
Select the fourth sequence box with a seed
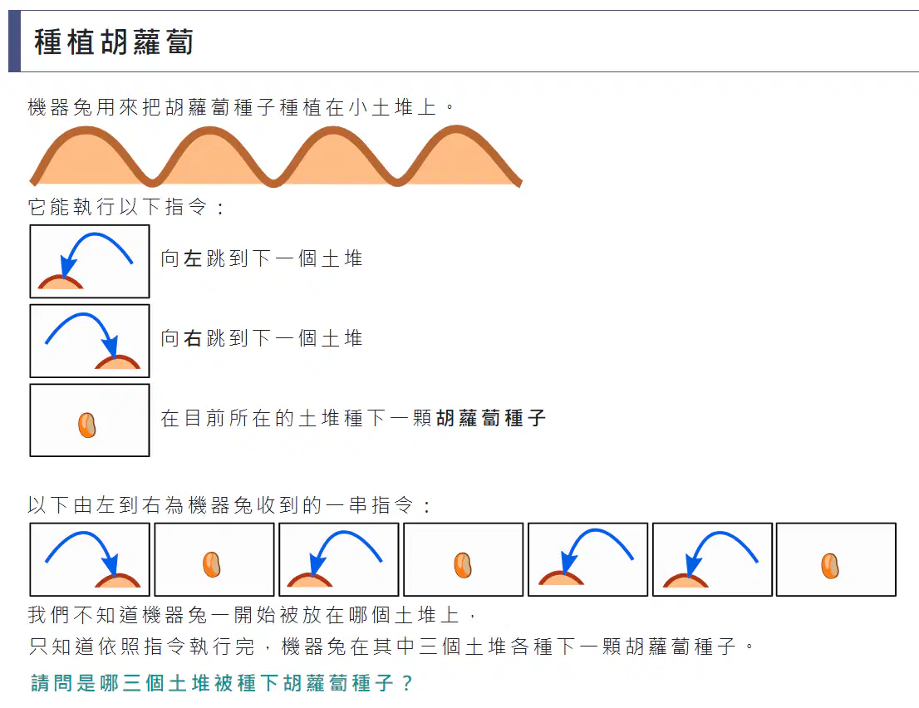(463, 560)
